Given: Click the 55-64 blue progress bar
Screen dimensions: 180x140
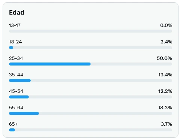Looking at the screenshot, I should click(x=24, y=113).
